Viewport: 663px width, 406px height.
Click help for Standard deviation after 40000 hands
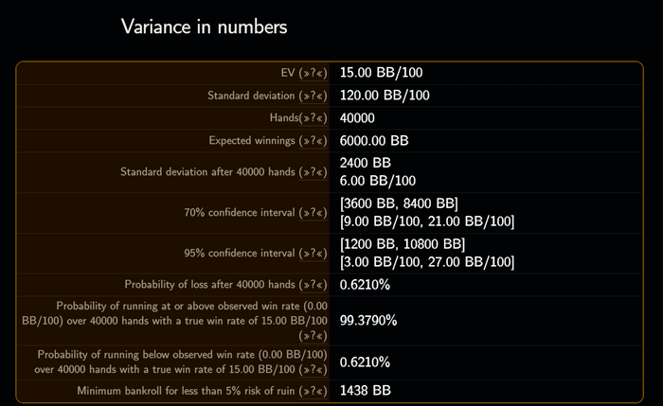point(314,172)
